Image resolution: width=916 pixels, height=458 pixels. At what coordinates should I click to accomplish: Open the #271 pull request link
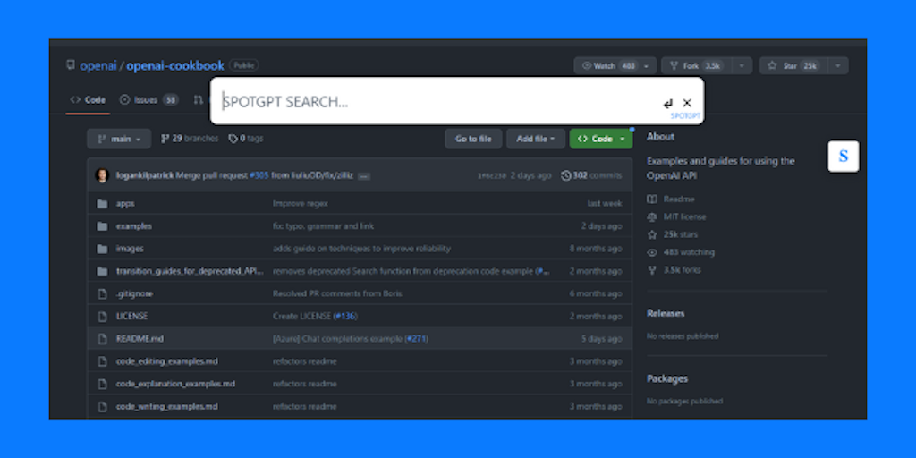click(416, 339)
